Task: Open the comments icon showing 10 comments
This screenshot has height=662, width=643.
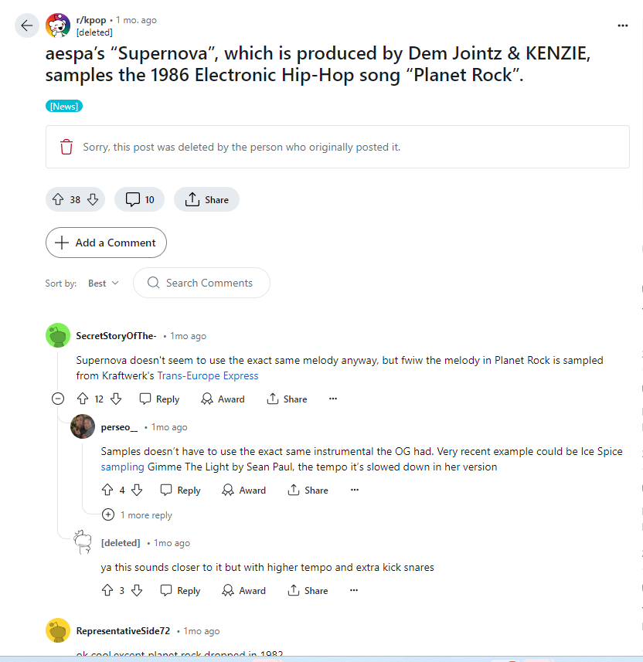Action: coord(139,199)
